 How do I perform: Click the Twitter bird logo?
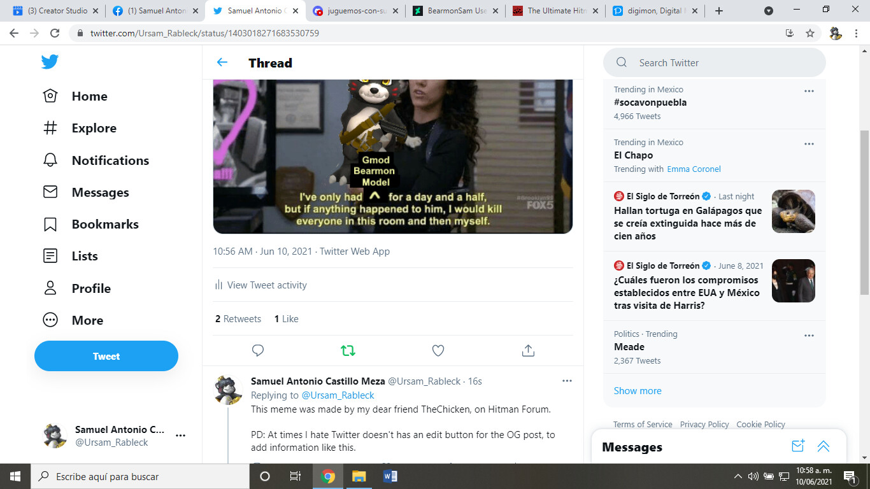point(50,62)
